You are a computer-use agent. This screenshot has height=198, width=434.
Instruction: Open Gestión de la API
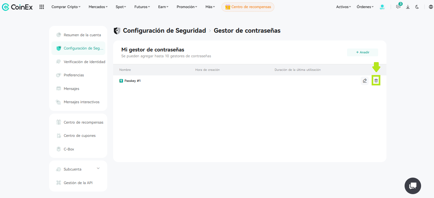tap(78, 183)
